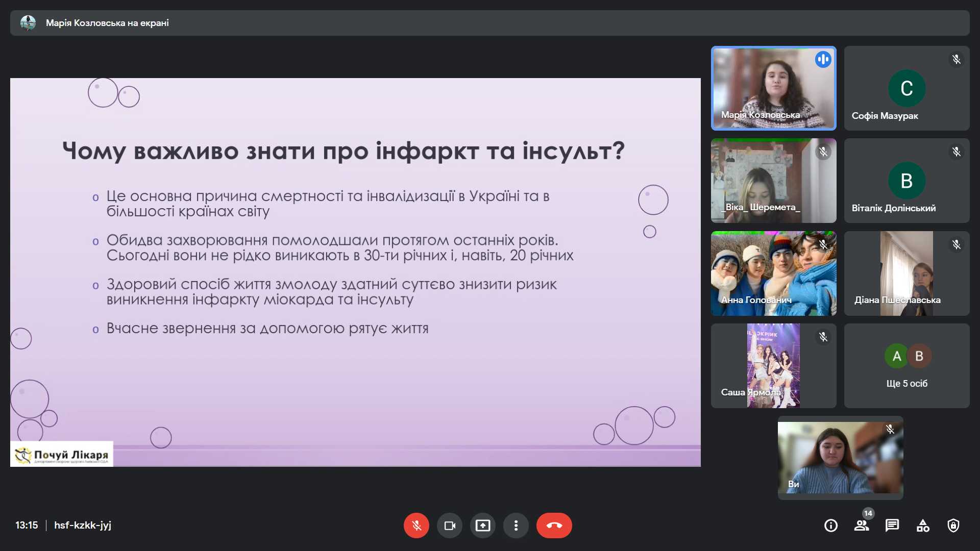Click Марія Козловська's video tile
The image size is (980, 551).
coord(773,88)
